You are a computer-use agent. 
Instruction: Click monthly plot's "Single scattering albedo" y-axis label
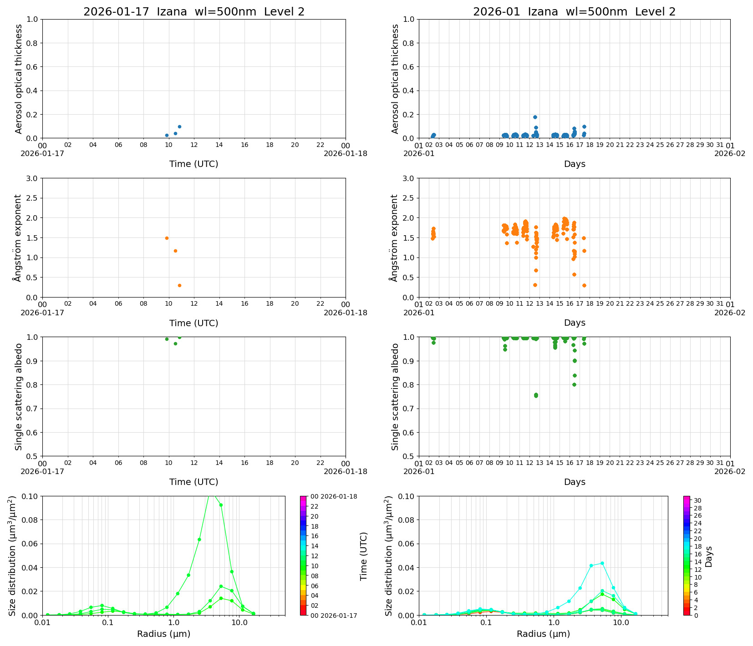395,397
